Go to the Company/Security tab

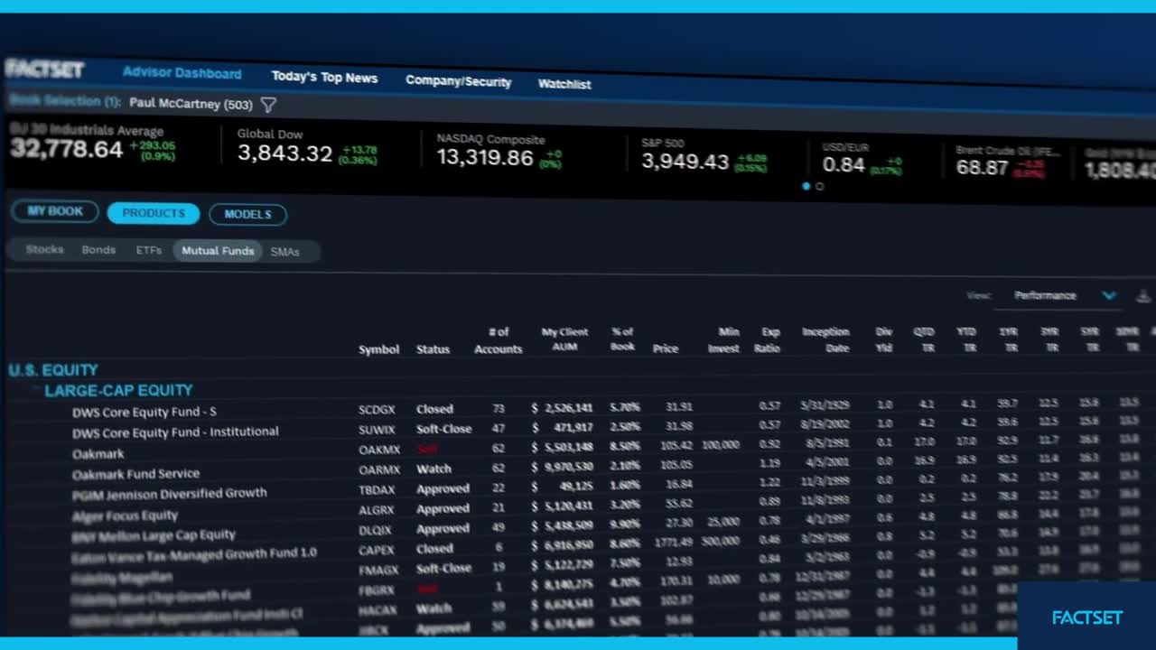tap(458, 81)
